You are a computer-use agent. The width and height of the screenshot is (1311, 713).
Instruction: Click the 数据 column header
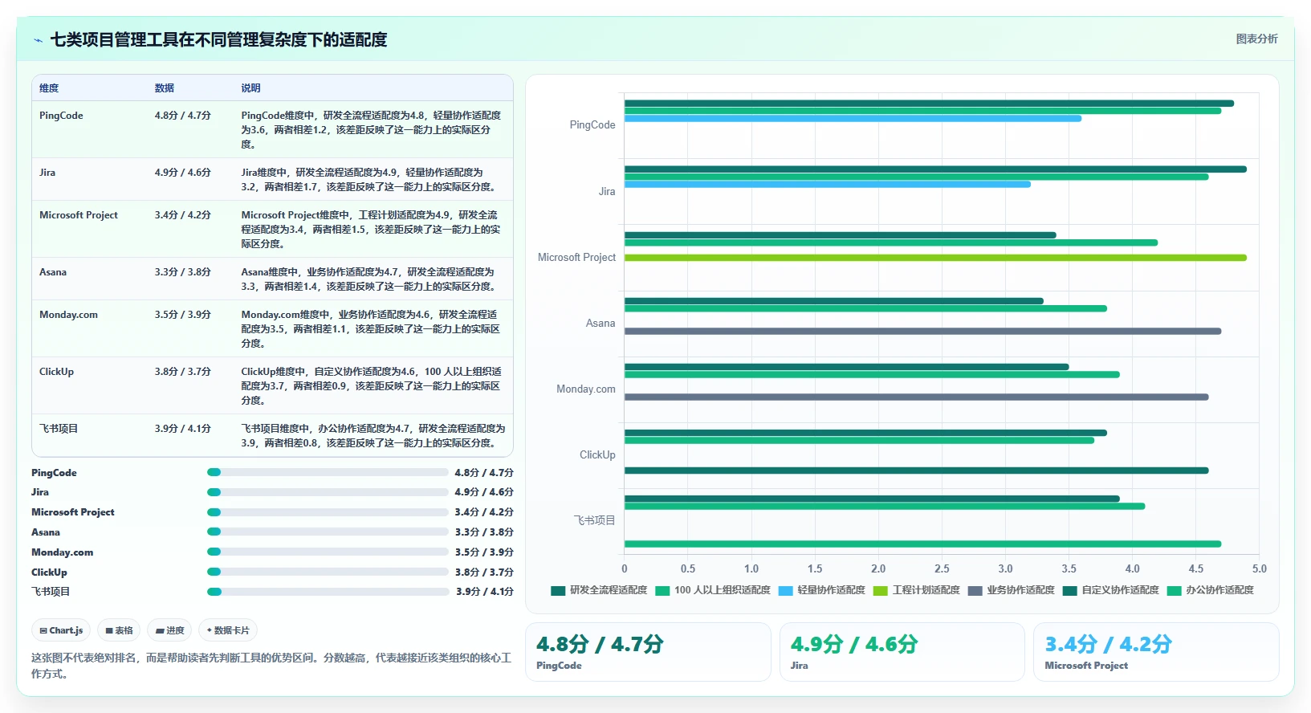tap(165, 88)
